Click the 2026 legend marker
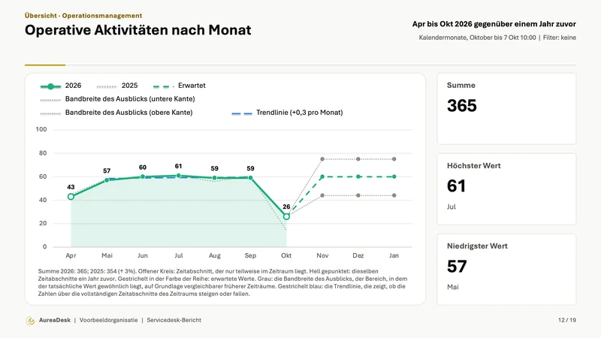 50,86
